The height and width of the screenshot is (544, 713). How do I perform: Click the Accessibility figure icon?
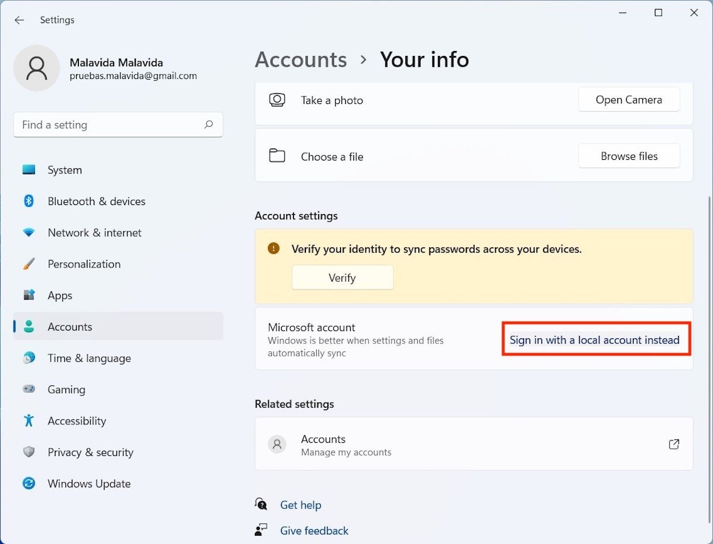29,421
